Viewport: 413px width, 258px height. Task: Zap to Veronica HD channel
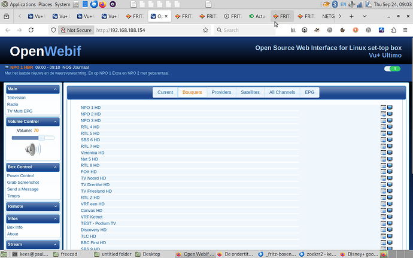(x=92, y=153)
